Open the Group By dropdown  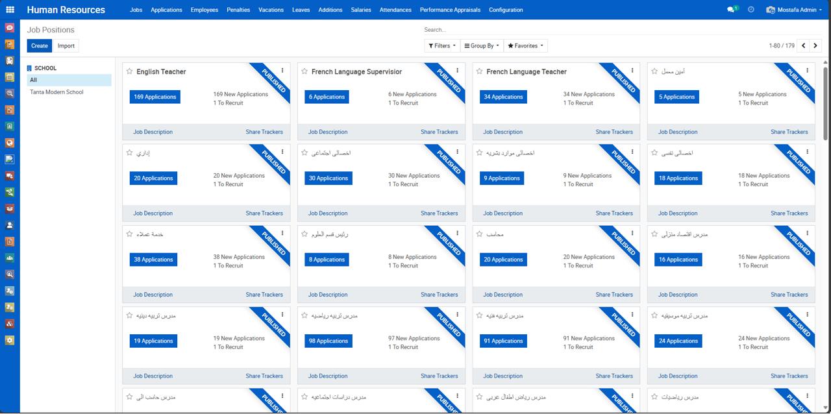pos(480,45)
